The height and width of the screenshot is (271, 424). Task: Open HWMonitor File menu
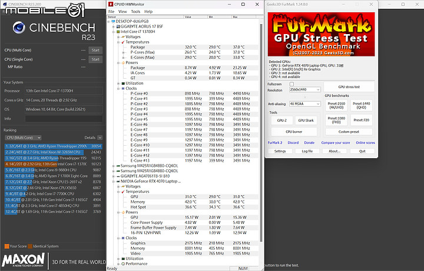(x=111, y=12)
